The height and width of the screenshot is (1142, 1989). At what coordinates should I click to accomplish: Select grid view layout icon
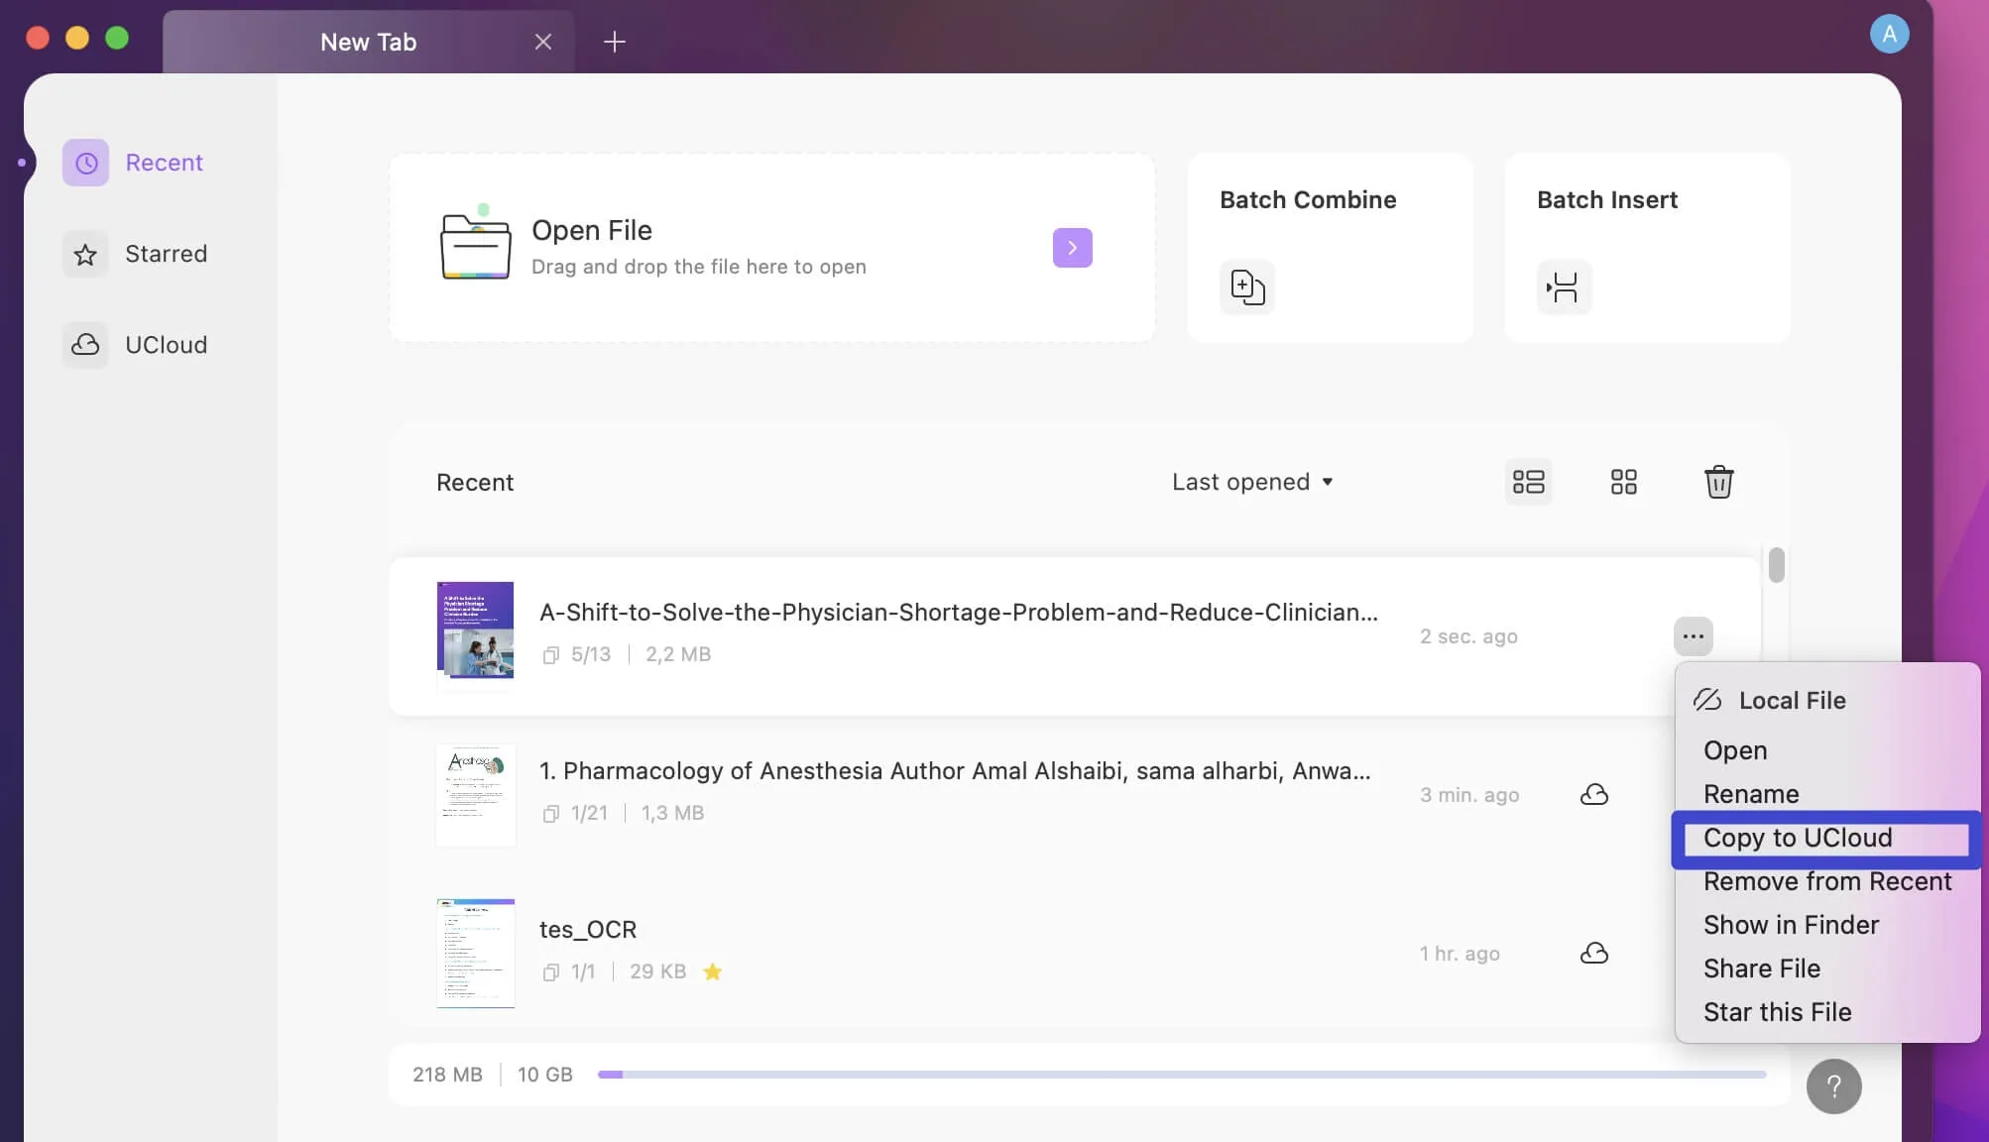coord(1623,482)
